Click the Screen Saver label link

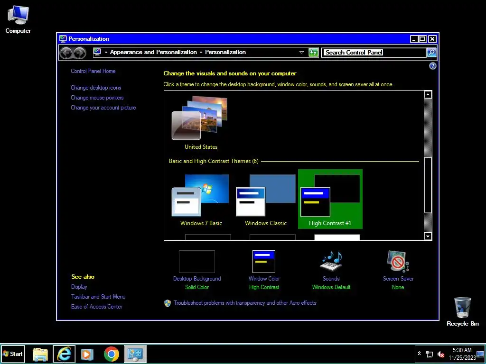398,279
